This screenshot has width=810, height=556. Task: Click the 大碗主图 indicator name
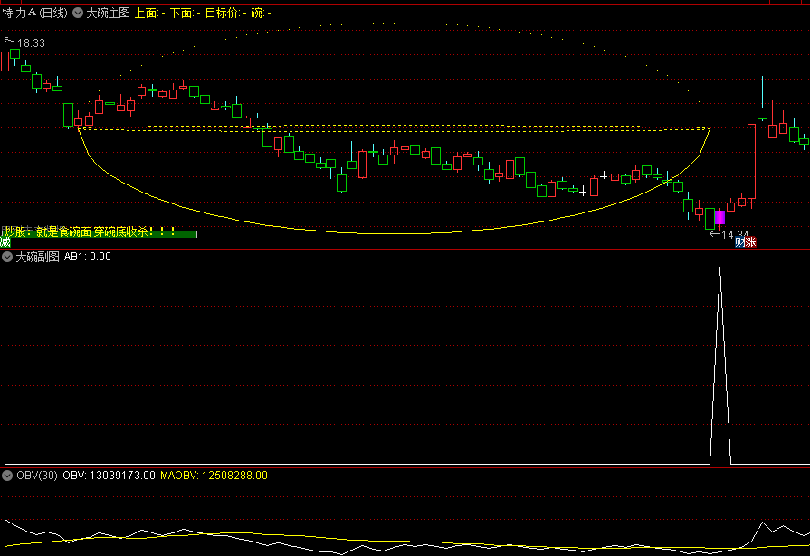click(x=108, y=13)
